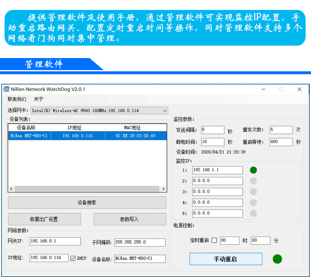
Task: Click the grey status indicator for IP 4
Action: 253,202
